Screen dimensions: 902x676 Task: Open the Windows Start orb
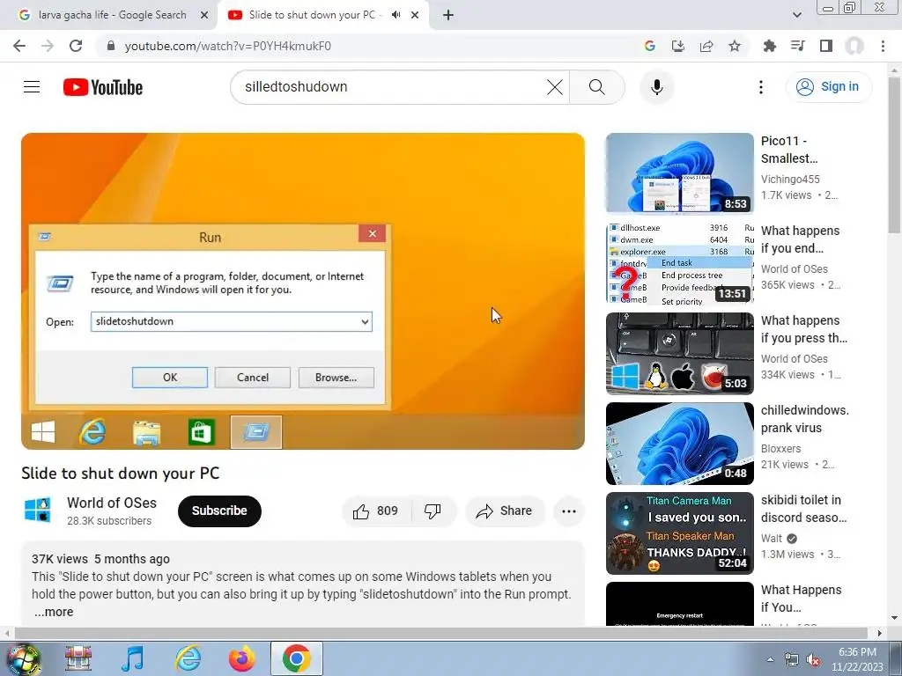(23, 658)
